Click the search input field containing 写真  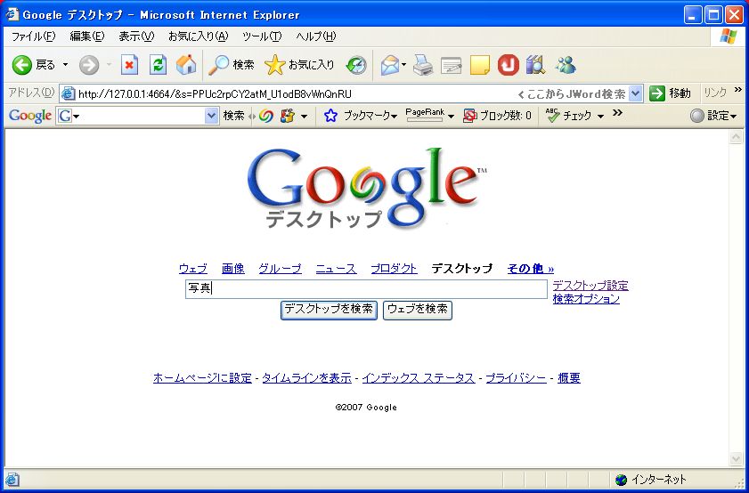(365, 289)
